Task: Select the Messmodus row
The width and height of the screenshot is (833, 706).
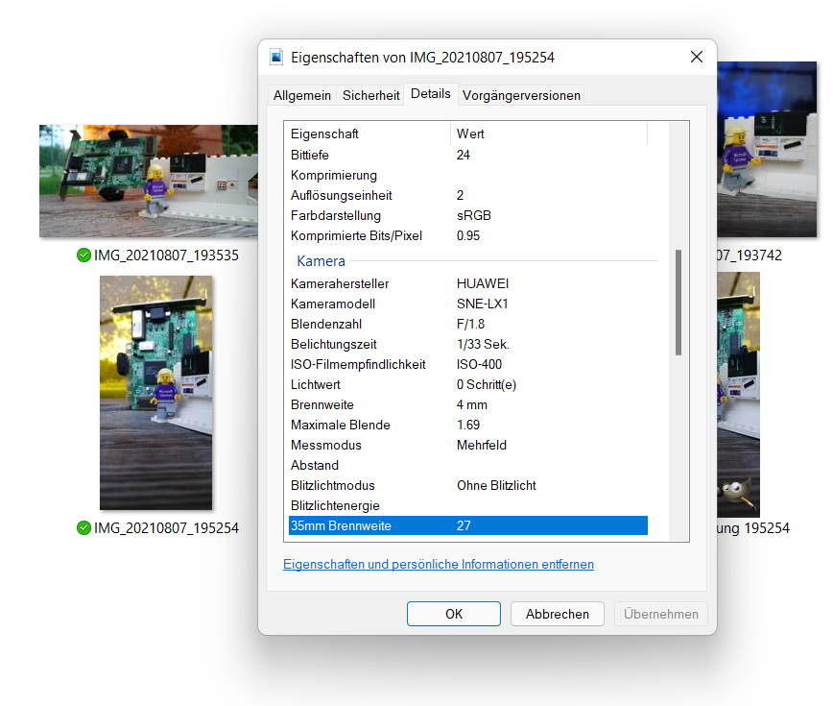Action: 468,445
